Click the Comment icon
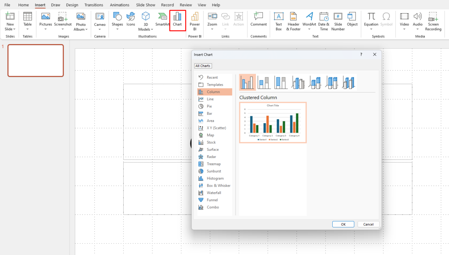Viewport: 449px width, 255px height. coord(258,16)
